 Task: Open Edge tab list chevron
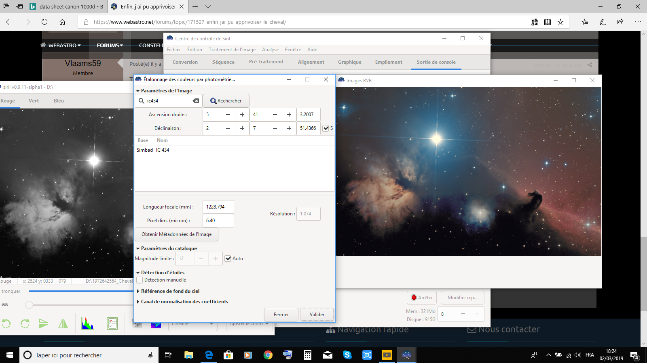pos(208,6)
